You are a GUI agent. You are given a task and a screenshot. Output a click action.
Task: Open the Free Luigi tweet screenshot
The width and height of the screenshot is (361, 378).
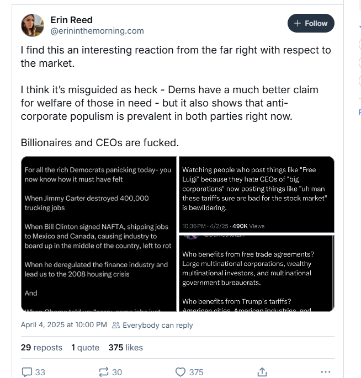pyautogui.click(x=257, y=194)
